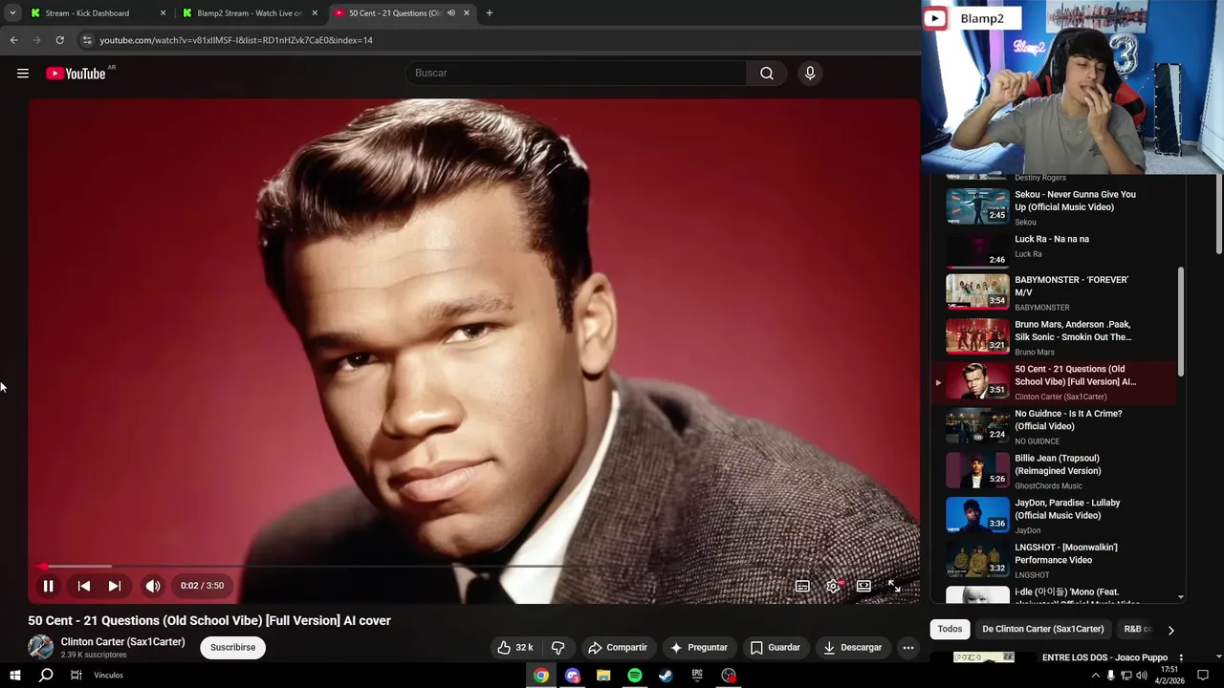Open Epic Games Launcher from taskbar
The height and width of the screenshot is (688, 1224).
pyautogui.click(x=697, y=676)
